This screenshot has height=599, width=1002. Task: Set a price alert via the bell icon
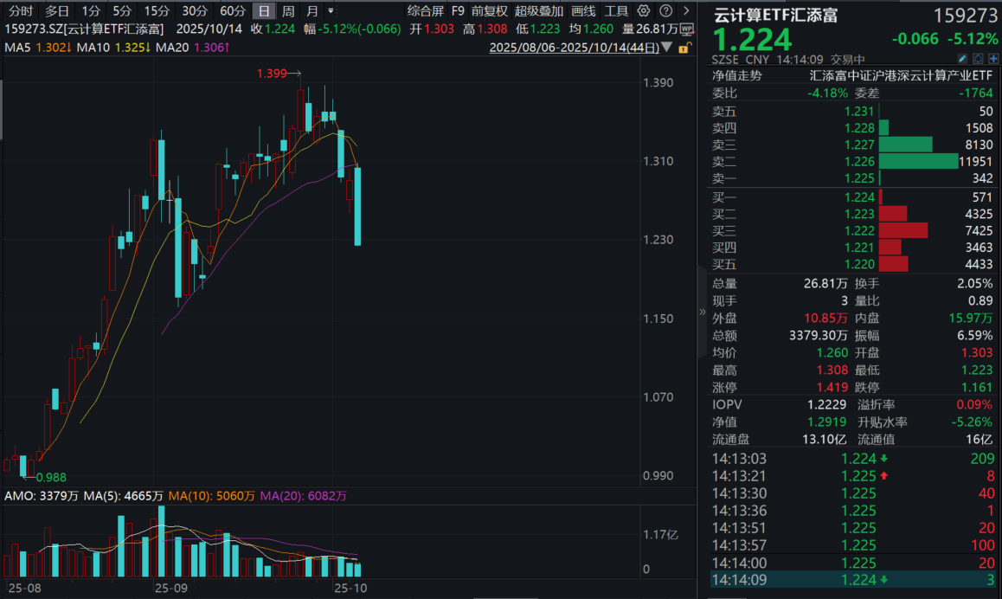click(978, 57)
